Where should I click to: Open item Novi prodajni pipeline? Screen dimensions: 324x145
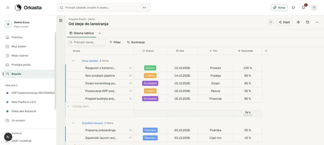(x=100, y=76)
